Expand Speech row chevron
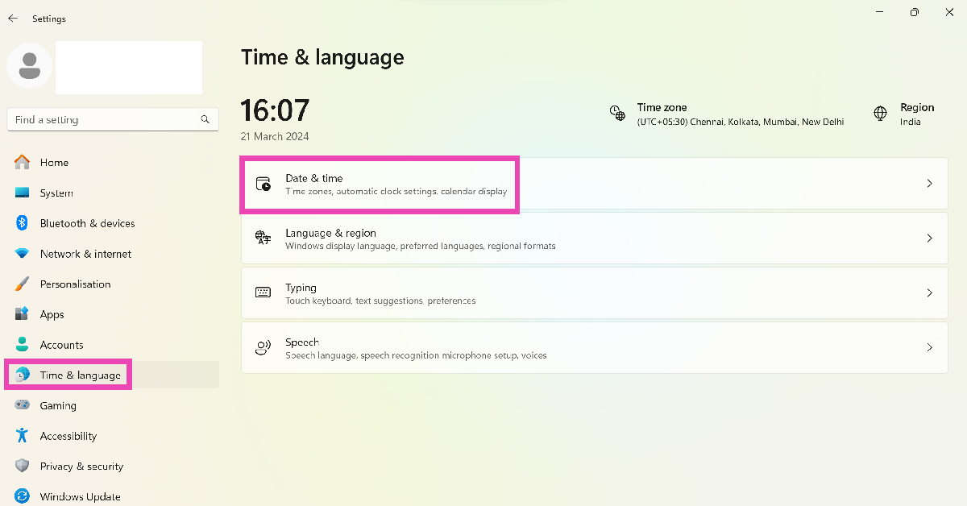Screen dimensions: 967x506 coord(929,347)
